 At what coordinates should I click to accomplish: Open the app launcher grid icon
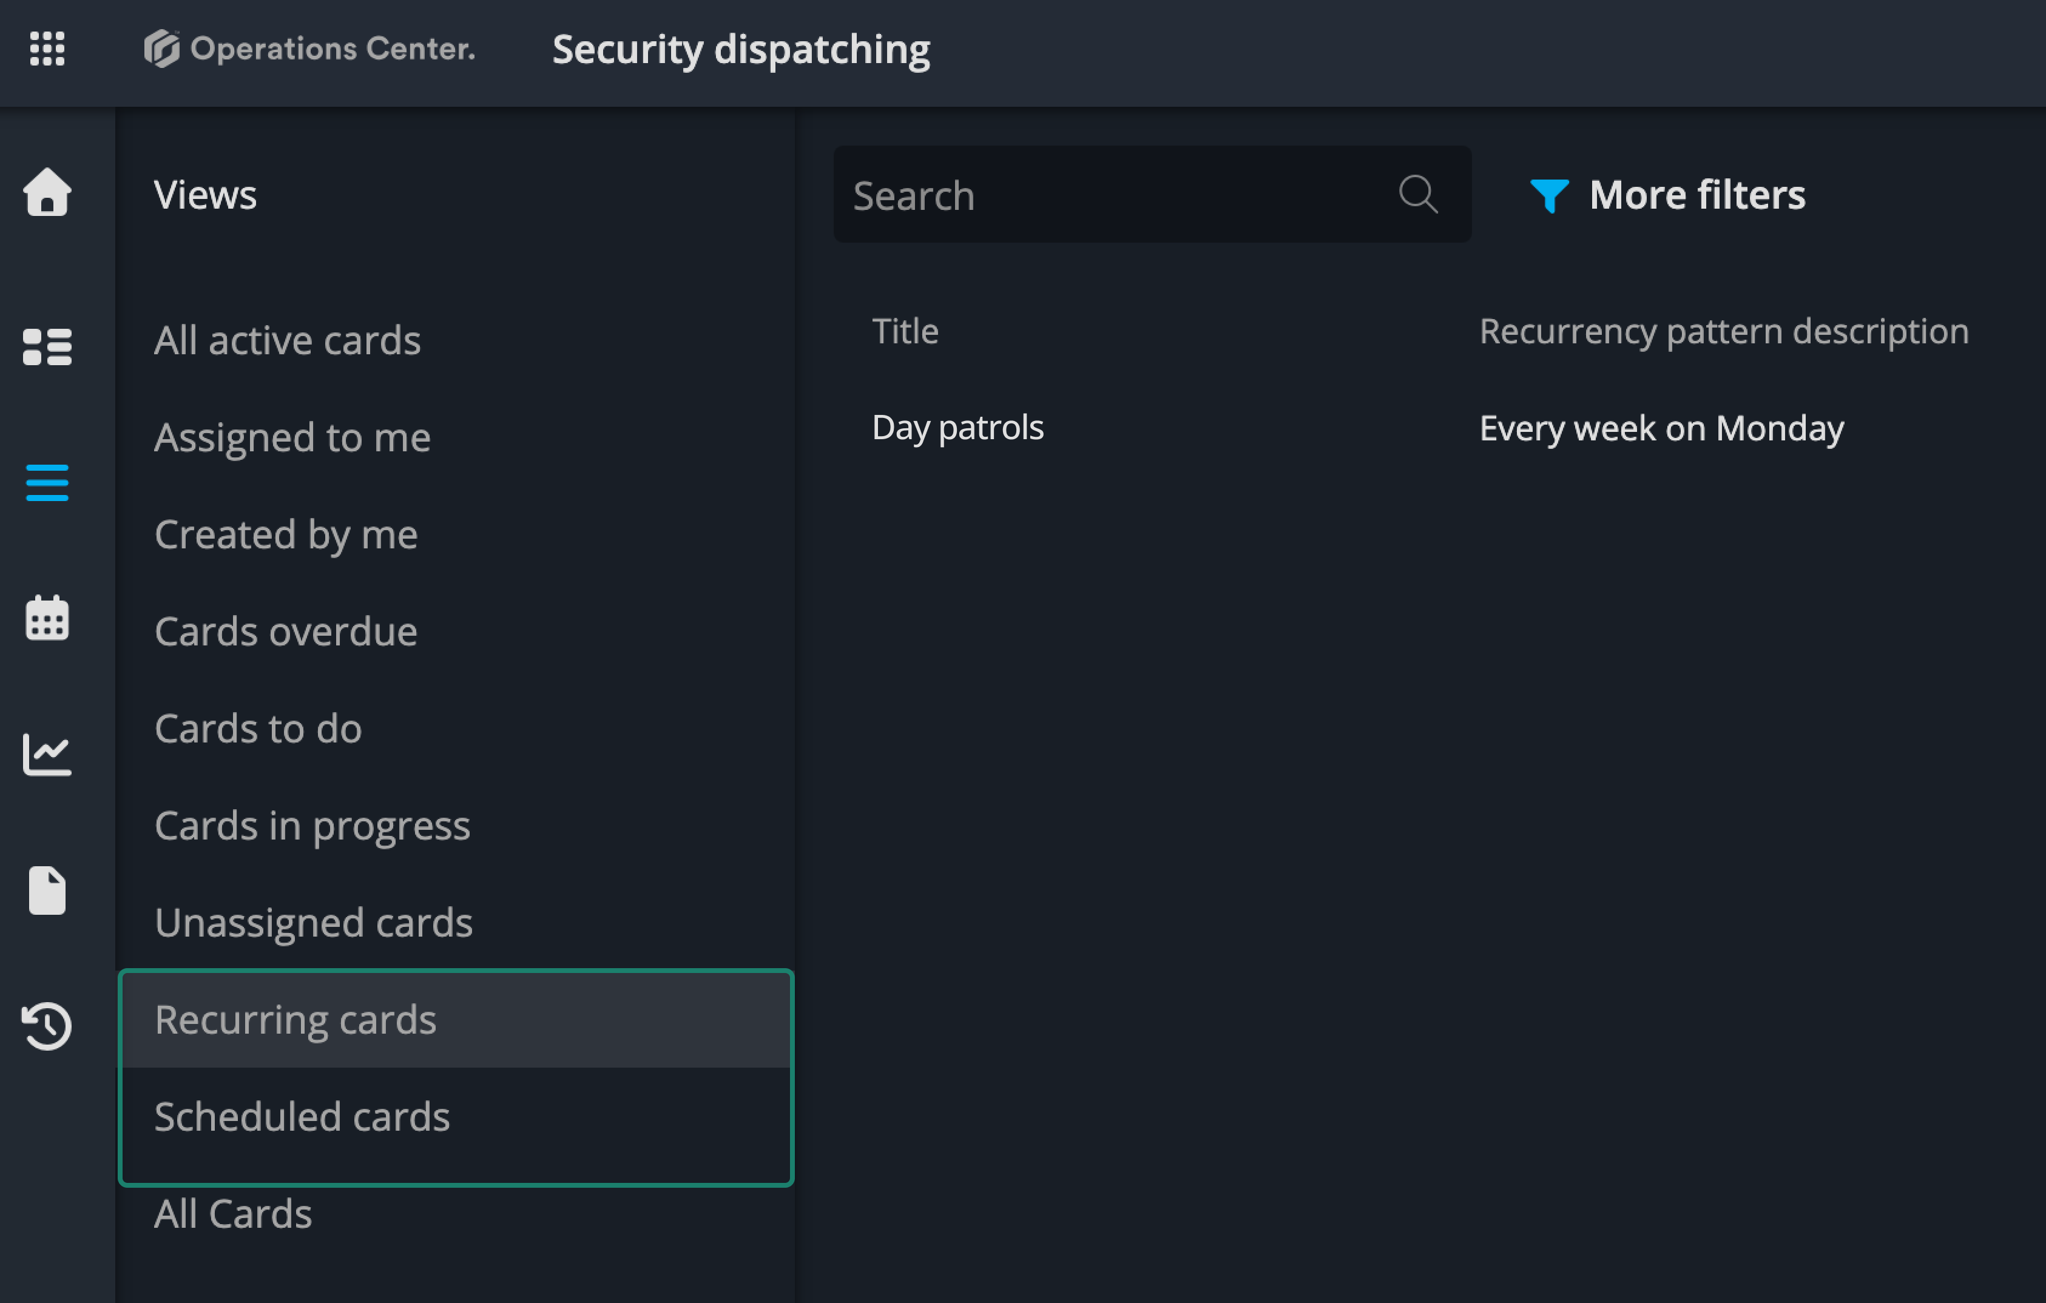pos(47,49)
